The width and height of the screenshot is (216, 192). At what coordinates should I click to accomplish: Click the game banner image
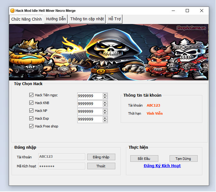click(109, 52)
